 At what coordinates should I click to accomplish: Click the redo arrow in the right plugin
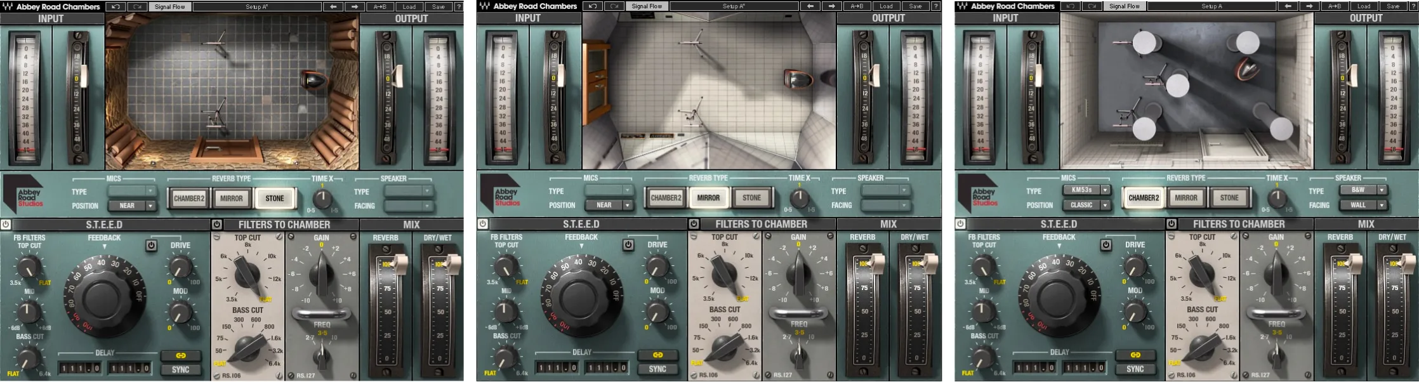pyautogui.click(x=1092, y=6)
